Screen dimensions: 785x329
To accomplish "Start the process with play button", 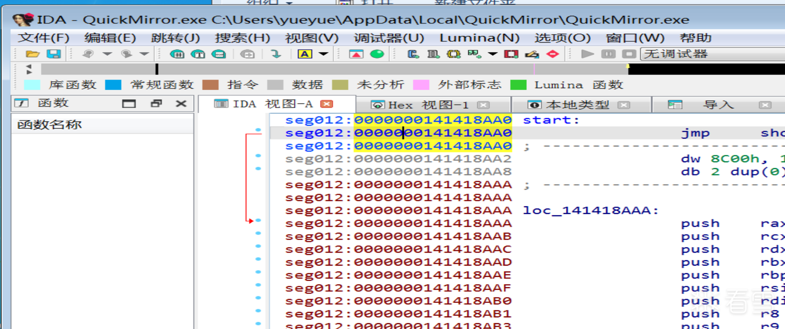I will [588, 54].
